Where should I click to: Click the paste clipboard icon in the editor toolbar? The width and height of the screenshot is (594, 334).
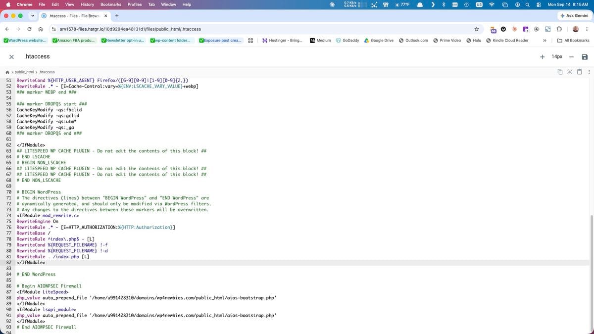[x=579, y=72]
